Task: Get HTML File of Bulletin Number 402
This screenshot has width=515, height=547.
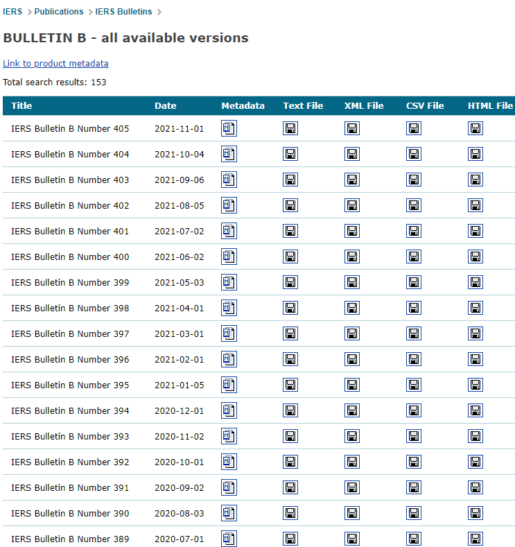Action: click(475, 205)
